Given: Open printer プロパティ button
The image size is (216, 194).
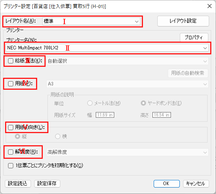Looking at the screenshot, I should pos(194,37).
